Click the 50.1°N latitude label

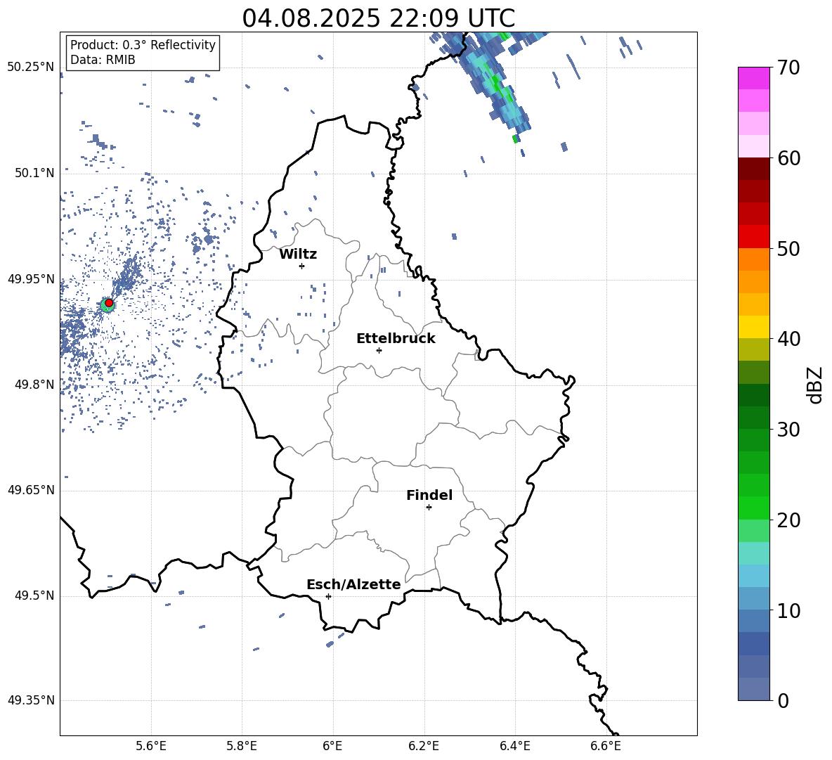[34, 173]
